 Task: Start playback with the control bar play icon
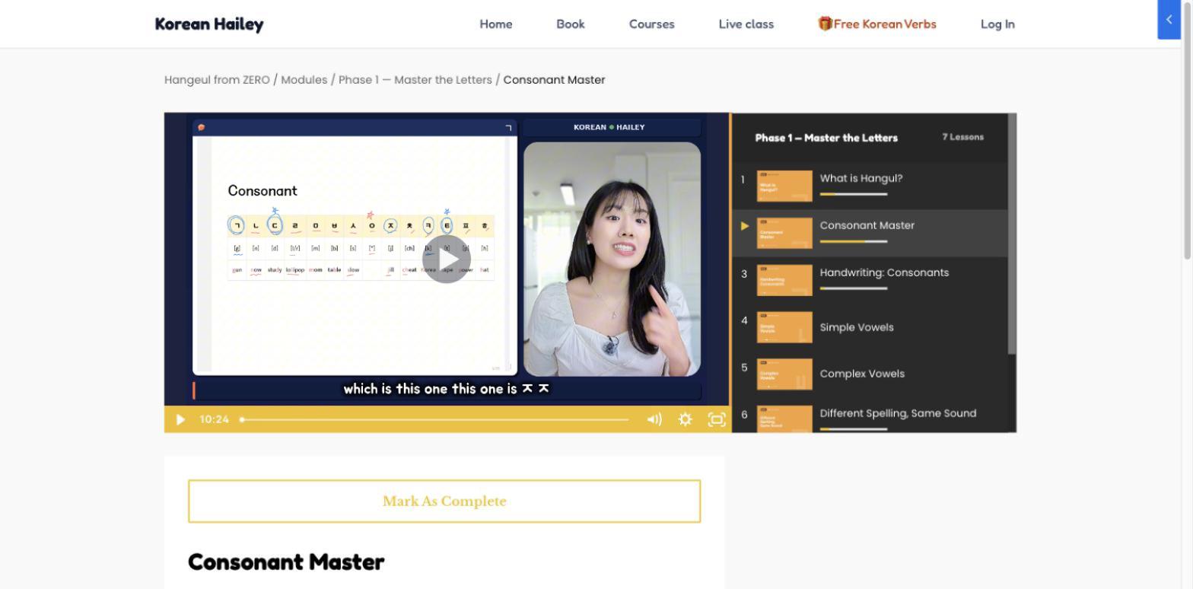pyautogui.click(x=180, y=419)
